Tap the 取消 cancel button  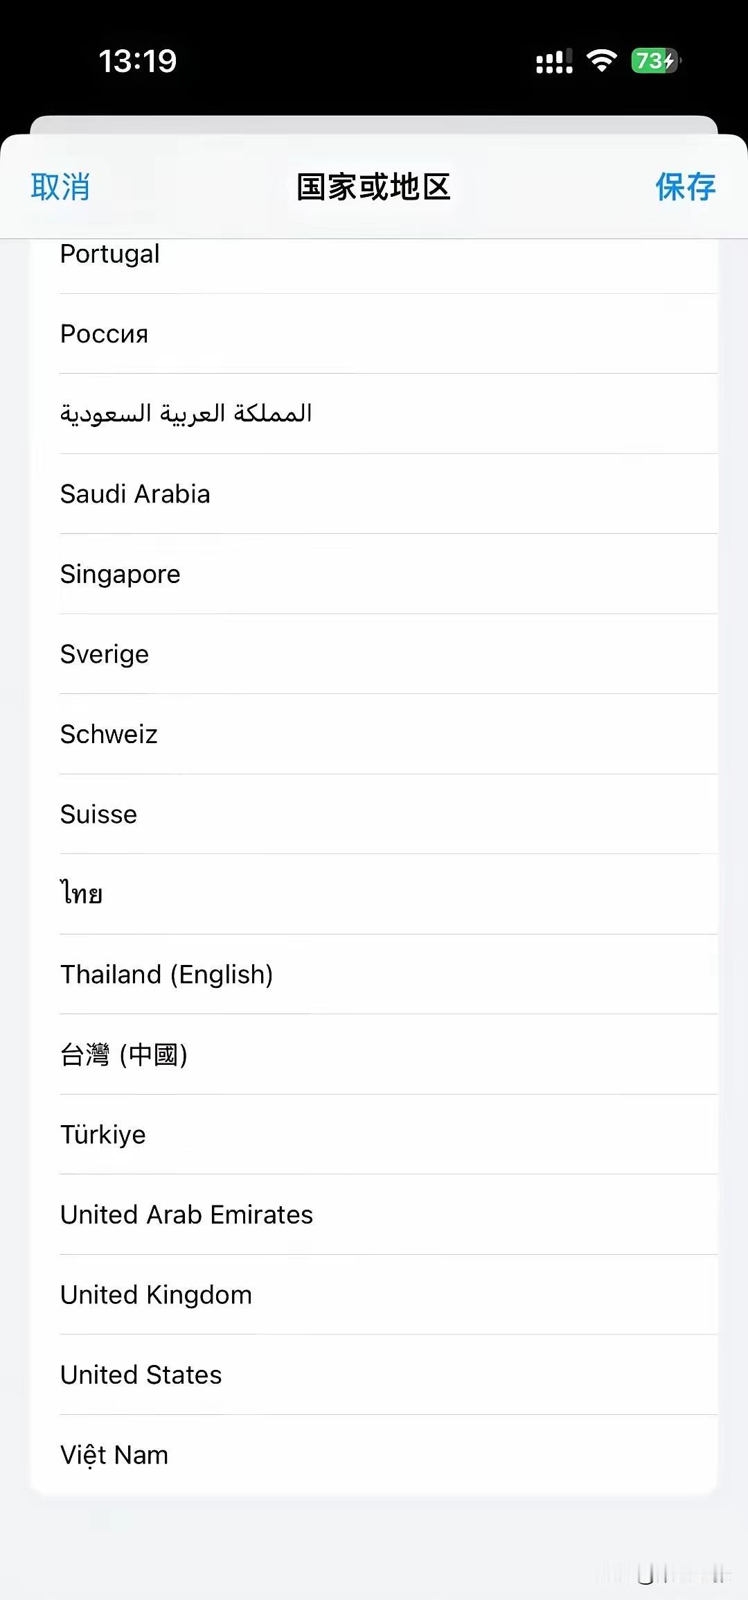(x=60, y=186)
